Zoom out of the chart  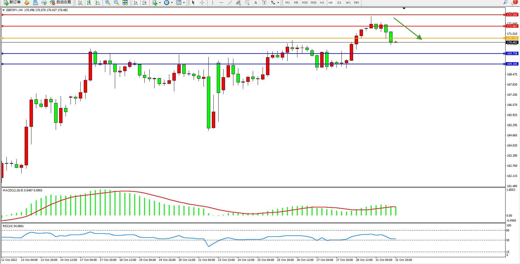tap(116, 2)
